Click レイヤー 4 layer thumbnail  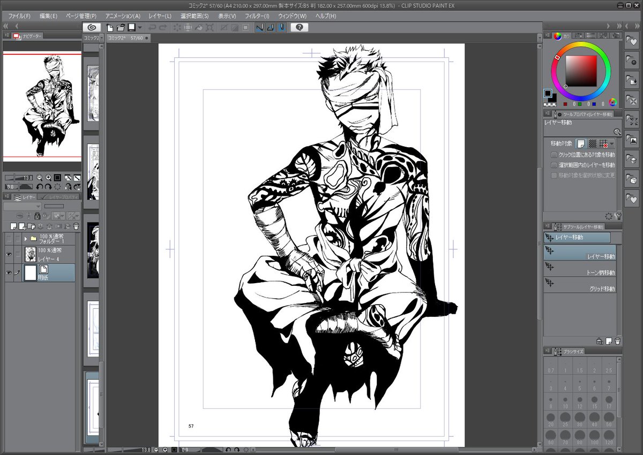(30, 255)
